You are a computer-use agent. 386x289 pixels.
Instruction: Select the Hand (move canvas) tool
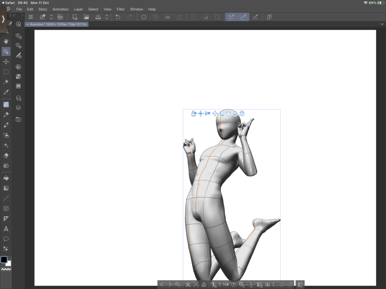[6, 41]
